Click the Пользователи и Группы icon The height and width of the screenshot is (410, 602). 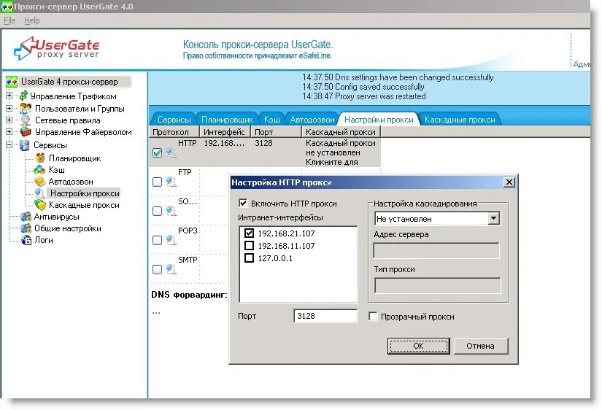tap(26, 108)
